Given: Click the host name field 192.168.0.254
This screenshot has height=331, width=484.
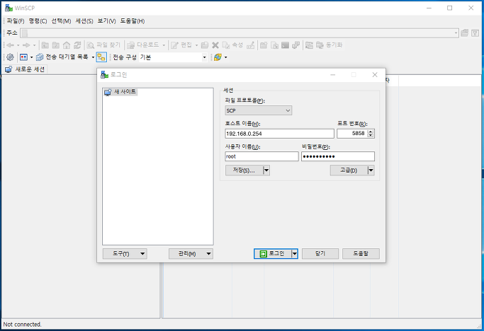Looking at the screenshot, I should coord(279,134).
